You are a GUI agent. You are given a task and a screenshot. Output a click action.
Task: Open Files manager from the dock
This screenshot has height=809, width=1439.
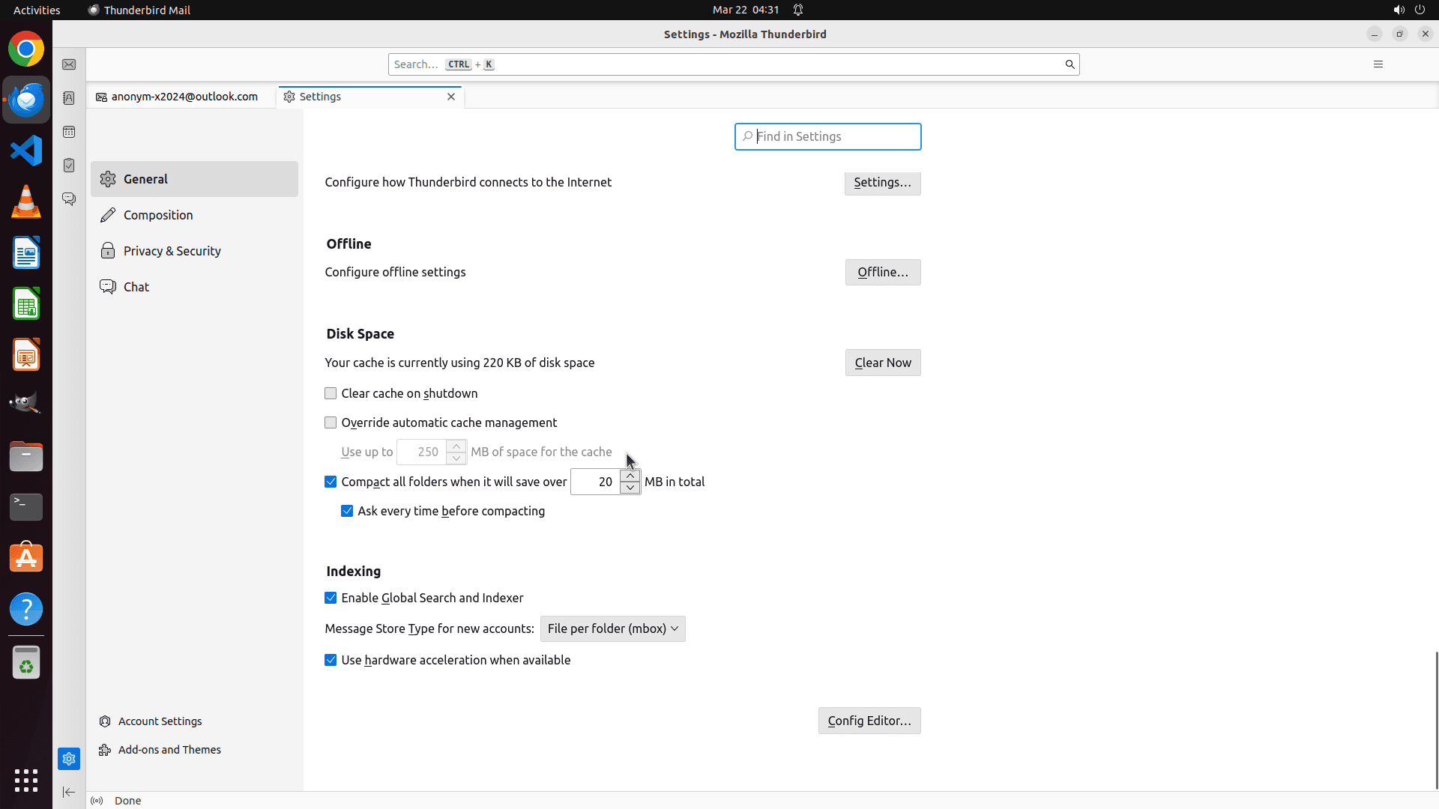point(26,456)
